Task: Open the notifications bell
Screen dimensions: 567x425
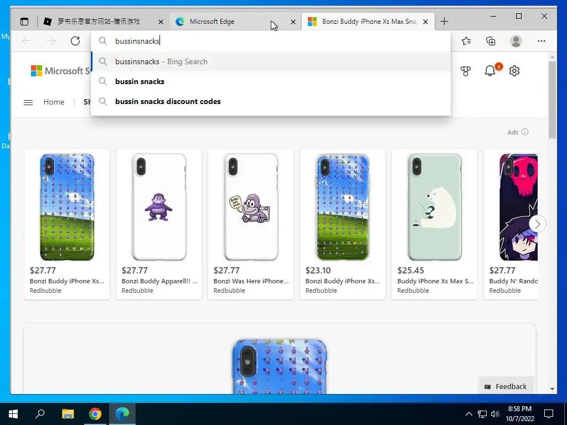Action: point(490,71)
